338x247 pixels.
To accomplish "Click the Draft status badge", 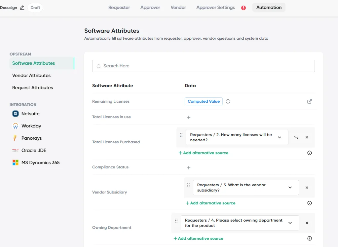I will pyautogui.click(x=35, y=8).
